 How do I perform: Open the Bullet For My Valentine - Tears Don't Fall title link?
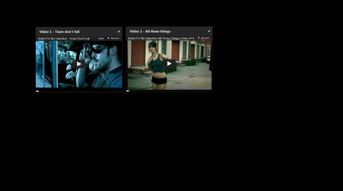[x=64, y=39]
